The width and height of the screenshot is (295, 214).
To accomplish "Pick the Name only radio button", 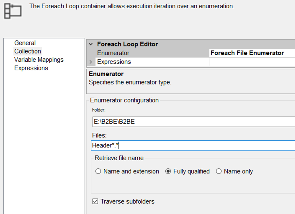I will (219, 171).
